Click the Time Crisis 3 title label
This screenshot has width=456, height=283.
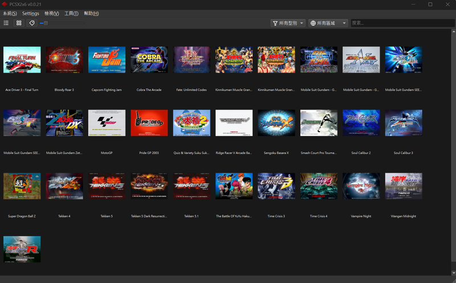(x=276, y=216)
